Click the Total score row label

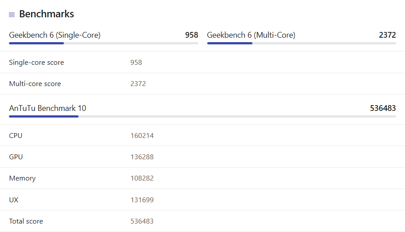click(26, 221)
